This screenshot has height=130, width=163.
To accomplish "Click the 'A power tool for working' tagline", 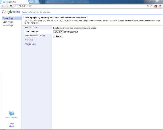I will 36,12.
